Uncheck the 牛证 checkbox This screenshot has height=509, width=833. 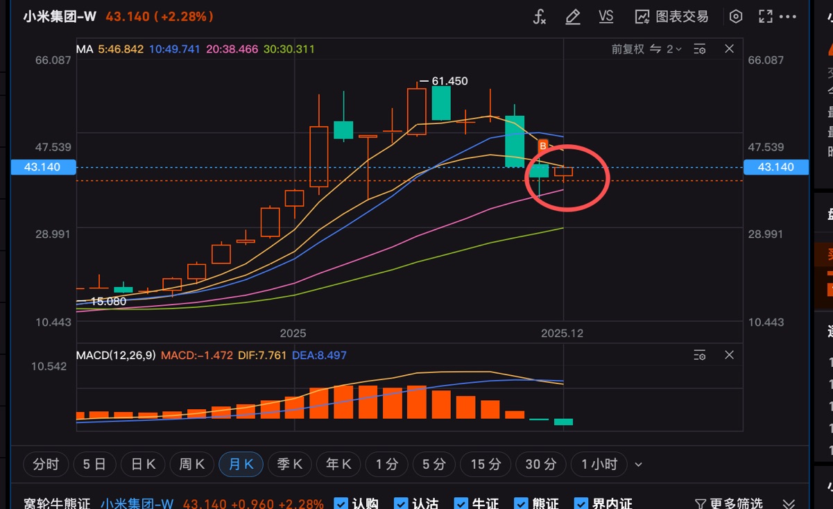461,503
